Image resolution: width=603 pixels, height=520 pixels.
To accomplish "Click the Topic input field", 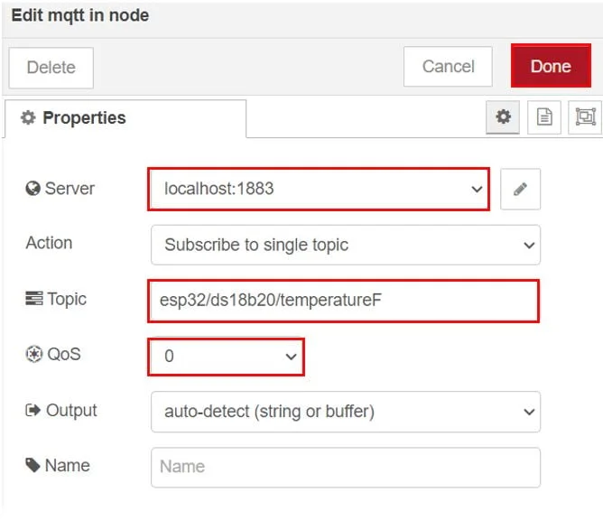I will pos(344,301).
